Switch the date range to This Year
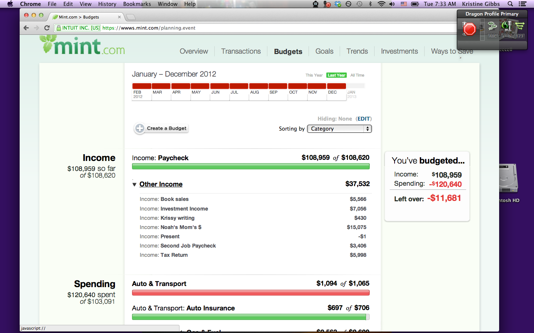The height and width of the screenshot is (333, 534). click(314, 75)
